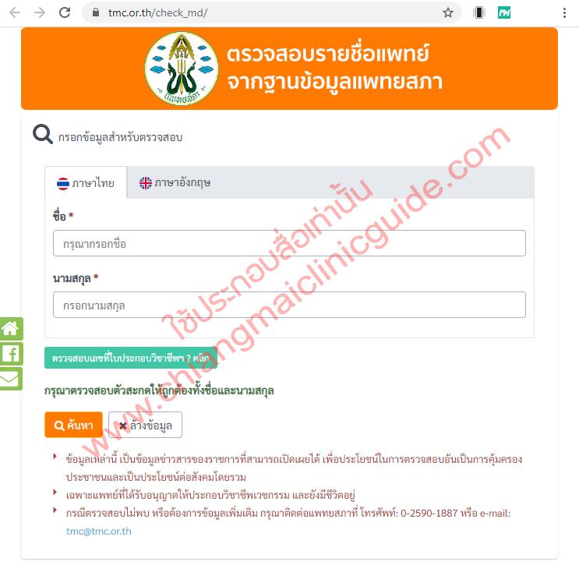Focus the ชื่อ first name field
The image size is (579, 572).
point(289,243)
